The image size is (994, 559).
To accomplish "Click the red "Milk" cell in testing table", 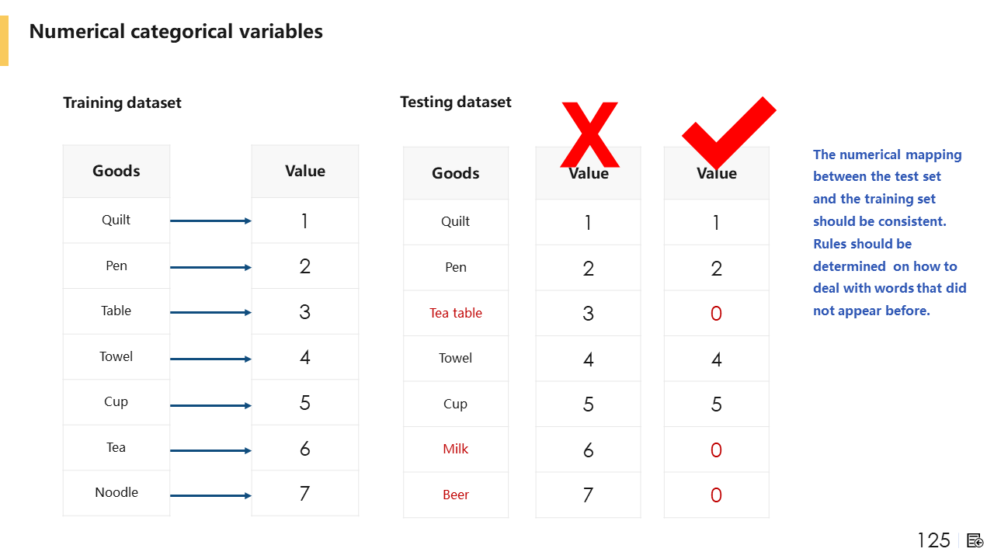I will [x=456, y=449].
